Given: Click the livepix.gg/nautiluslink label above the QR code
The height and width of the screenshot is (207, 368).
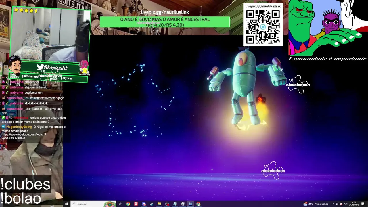Looking at the screenshot, I should 263,6.
